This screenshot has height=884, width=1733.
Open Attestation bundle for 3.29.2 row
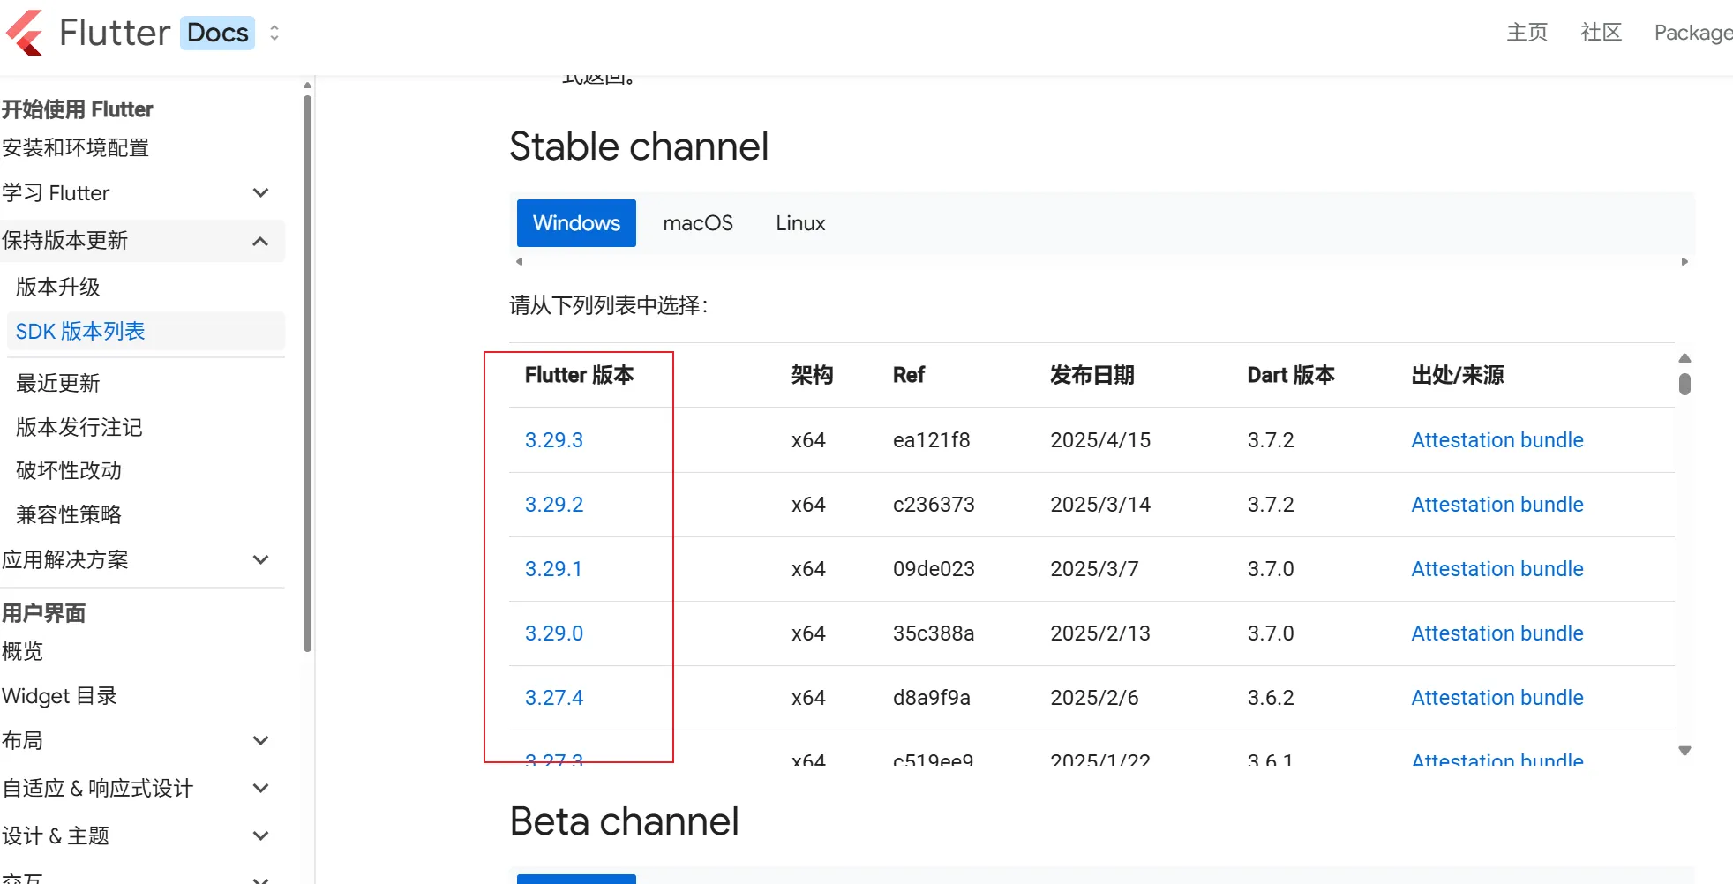[1497, 504]
